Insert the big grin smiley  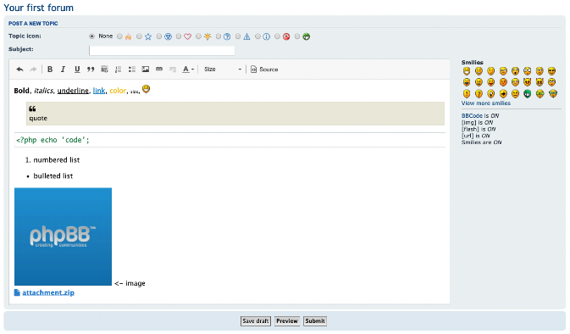[467, 71]
